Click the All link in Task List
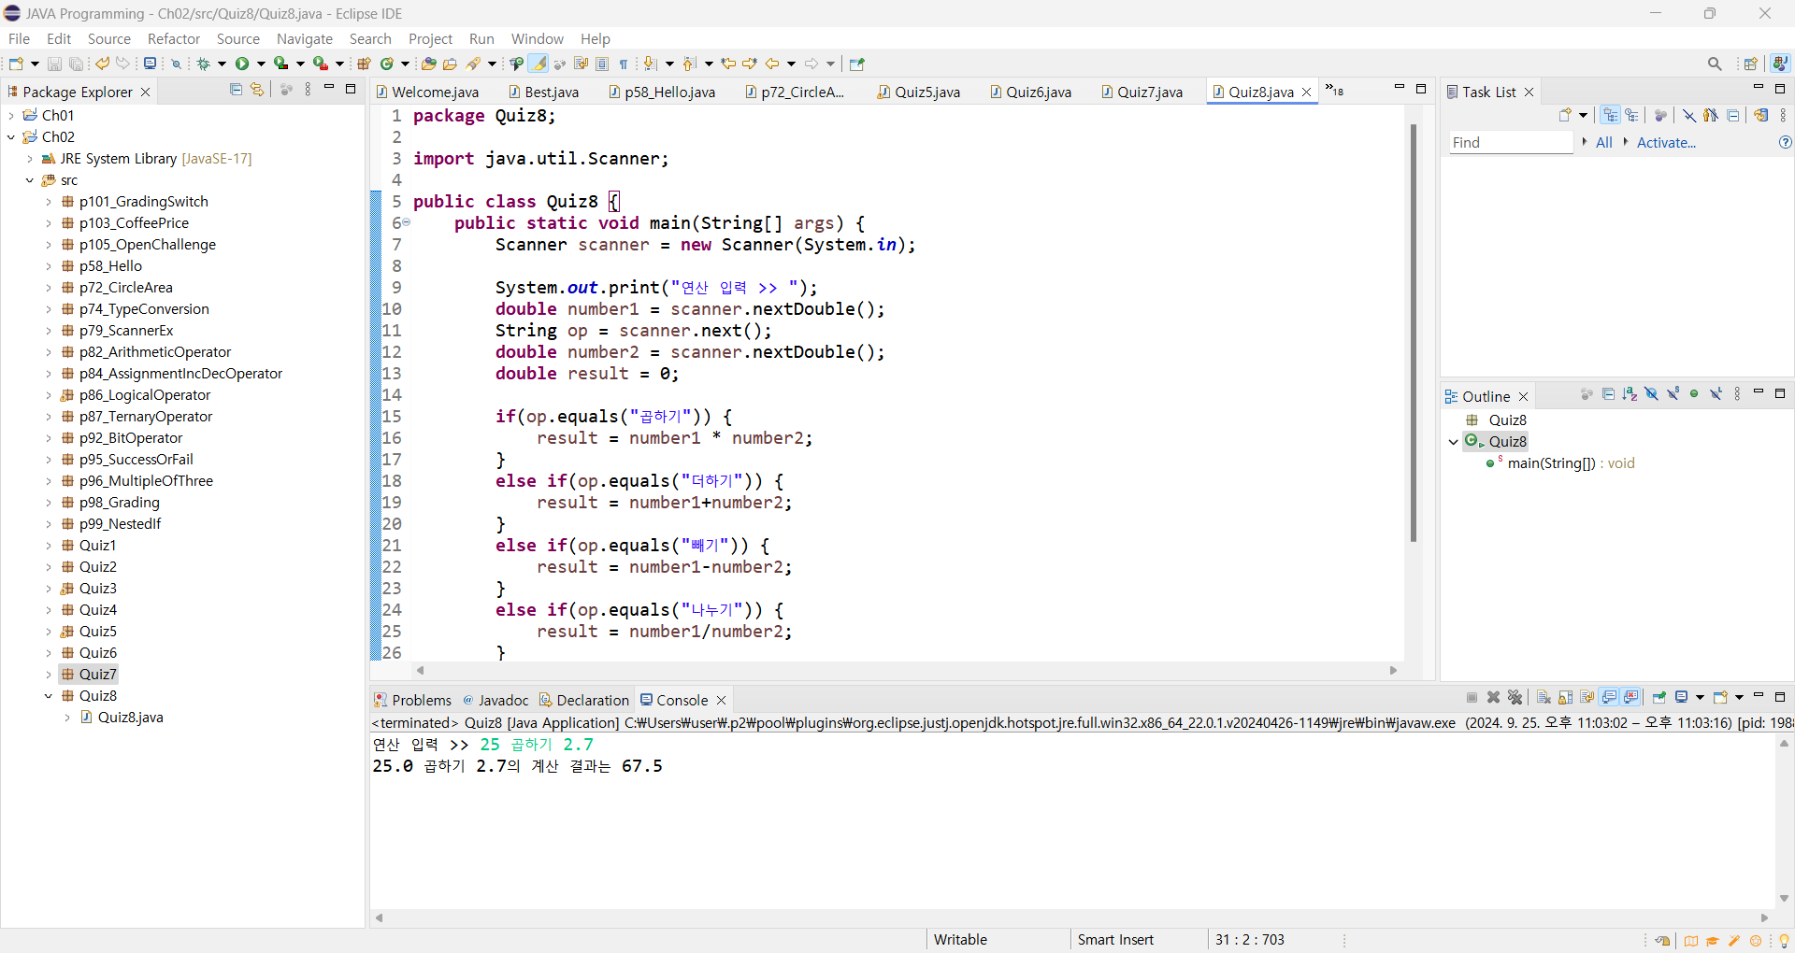1795x953 pixels. point(1604,142)
